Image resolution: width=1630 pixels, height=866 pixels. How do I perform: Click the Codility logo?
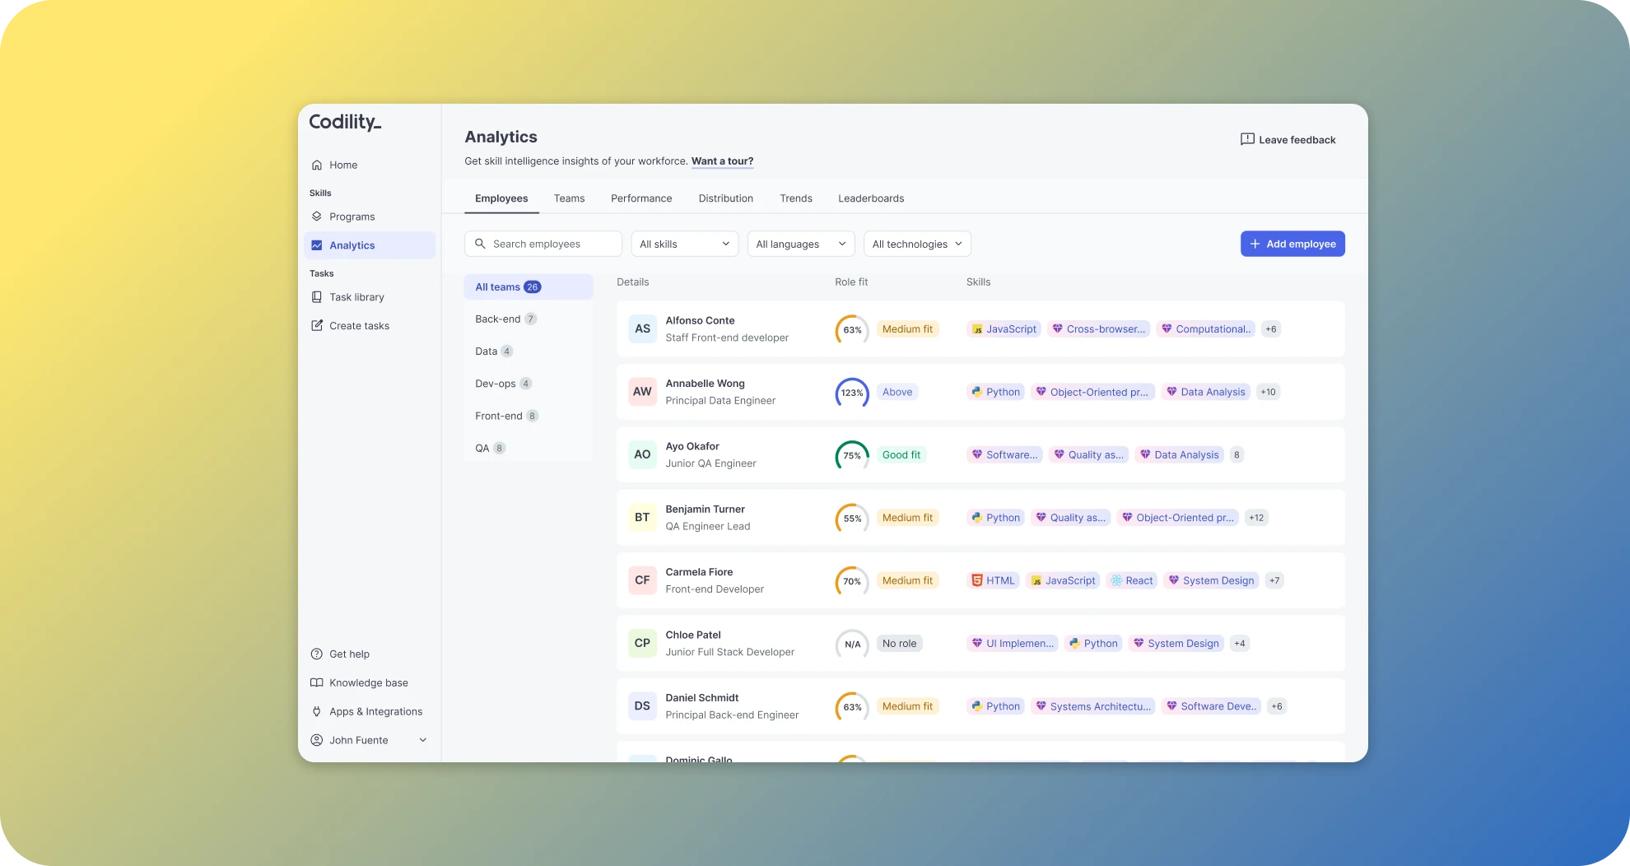click(x=346, y=122)
